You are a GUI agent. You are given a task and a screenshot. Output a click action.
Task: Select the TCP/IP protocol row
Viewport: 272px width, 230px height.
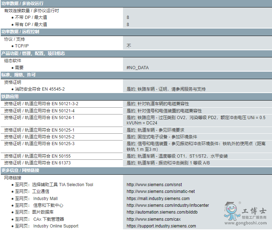tap(22, 46)
